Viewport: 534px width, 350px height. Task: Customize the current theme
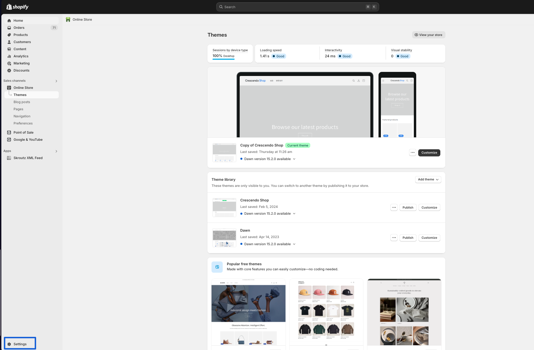(429, 153)
